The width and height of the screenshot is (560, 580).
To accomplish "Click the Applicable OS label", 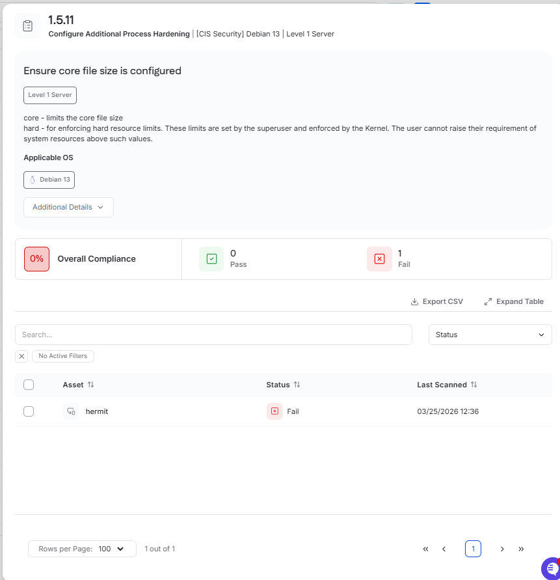I will [48, 158].
